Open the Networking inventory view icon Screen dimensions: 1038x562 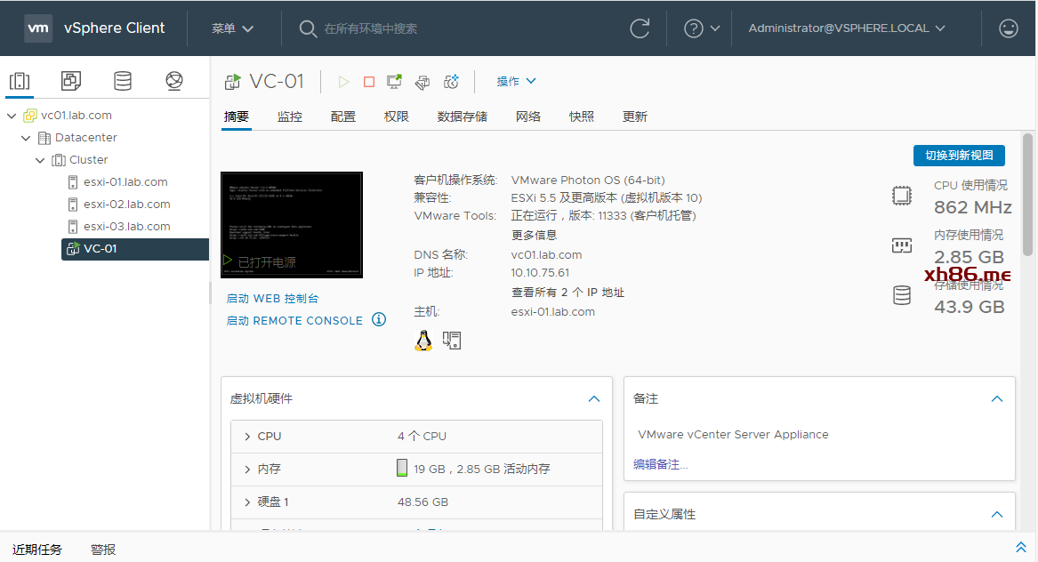click(174, 81)
